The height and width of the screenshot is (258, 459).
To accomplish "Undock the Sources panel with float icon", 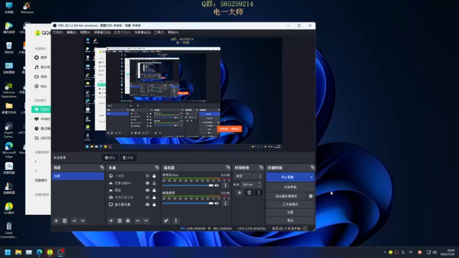I will click(x=157, y=167).
